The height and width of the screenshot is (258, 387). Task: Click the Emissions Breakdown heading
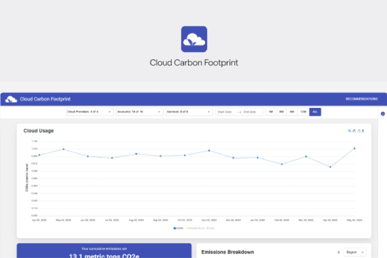[228, 252]
